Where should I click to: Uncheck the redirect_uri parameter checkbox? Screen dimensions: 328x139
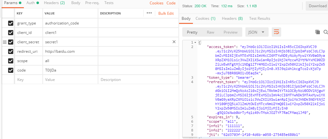pos(11,51)
